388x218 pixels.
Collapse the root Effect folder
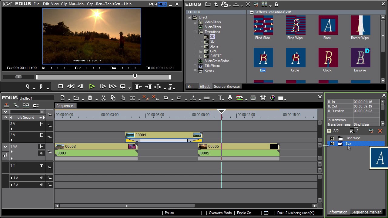tap(189, 17)
